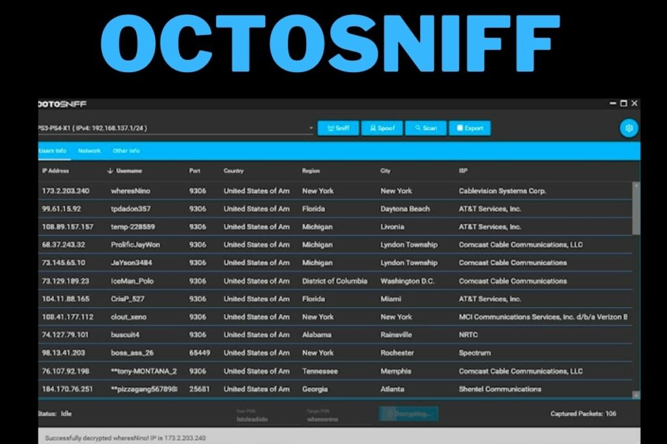Select username wheresNino
667x444 pixels.
[130, 191]
